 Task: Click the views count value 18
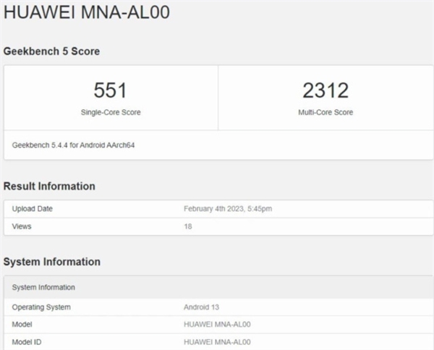point(188,226)
